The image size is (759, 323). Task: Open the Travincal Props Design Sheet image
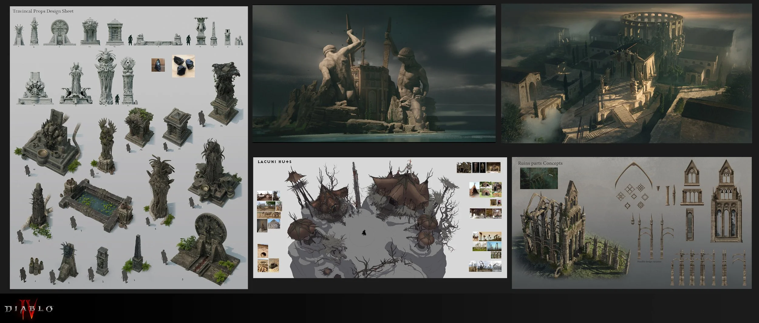[x=129, y=147]
